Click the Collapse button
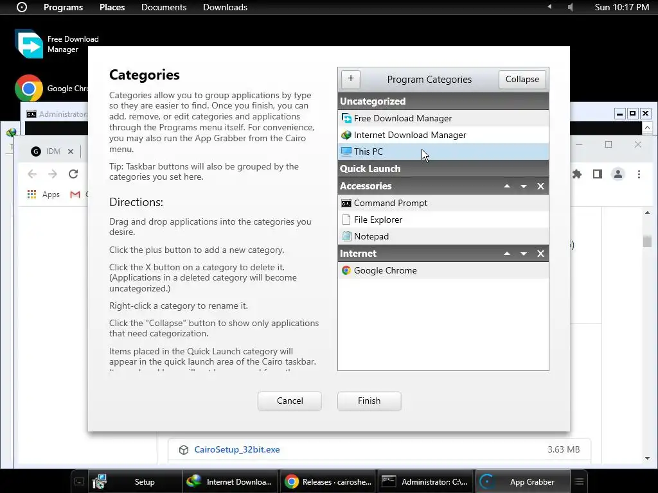This screenshot has width=658, height=493. (x=522, y=79)
